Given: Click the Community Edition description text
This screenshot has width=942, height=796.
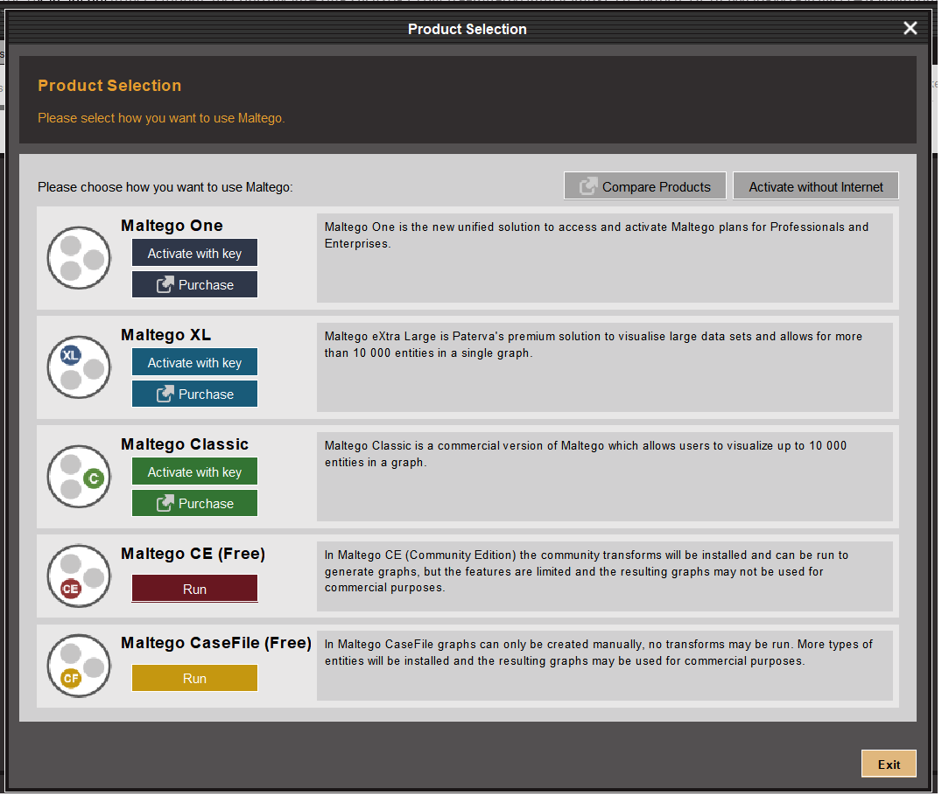Looking at the screenshot, I should (588, 572).
